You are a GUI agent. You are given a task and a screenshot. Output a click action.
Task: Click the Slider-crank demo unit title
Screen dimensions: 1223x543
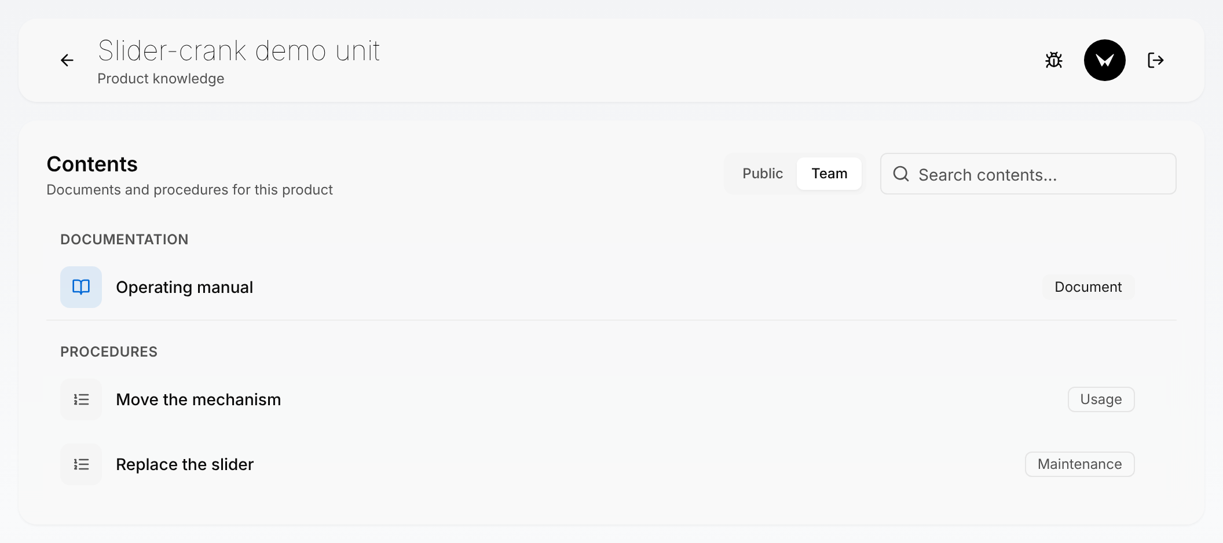pos(239,51)
